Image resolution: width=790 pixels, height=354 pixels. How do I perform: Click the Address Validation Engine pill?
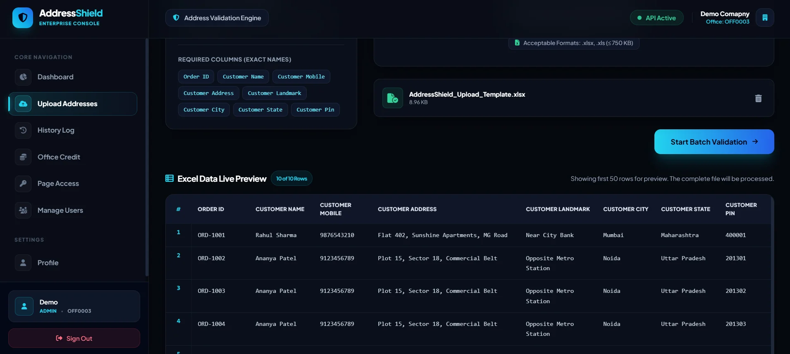(x=217, y=18)
